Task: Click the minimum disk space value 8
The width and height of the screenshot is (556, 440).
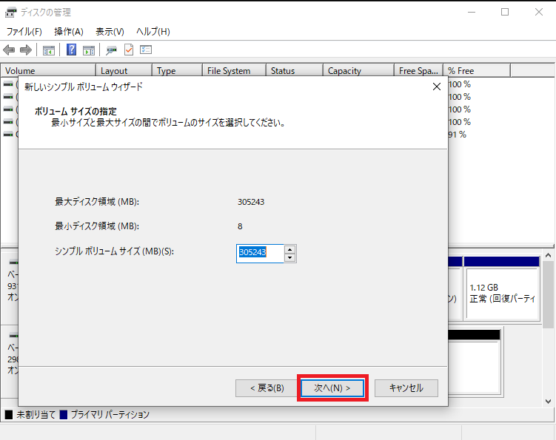Action: click(x=240, y=226)
